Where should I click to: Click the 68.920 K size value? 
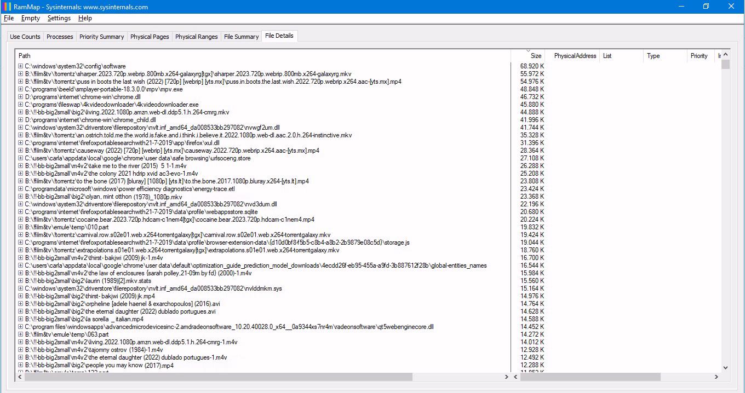pos(532,66)
